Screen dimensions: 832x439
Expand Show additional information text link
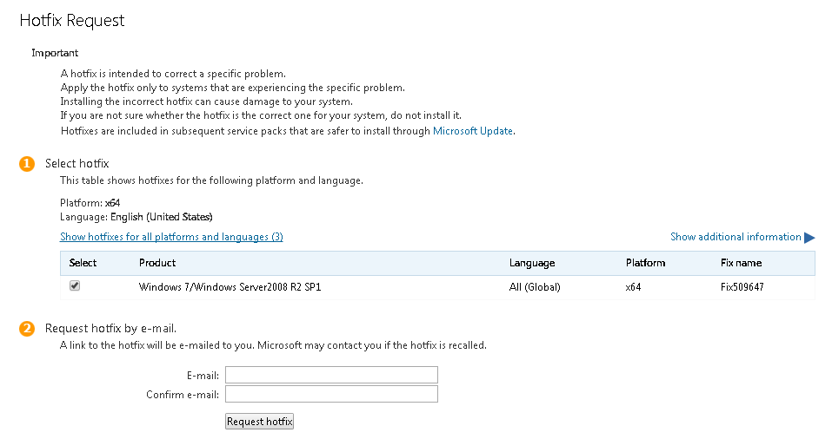click(735, 237)
